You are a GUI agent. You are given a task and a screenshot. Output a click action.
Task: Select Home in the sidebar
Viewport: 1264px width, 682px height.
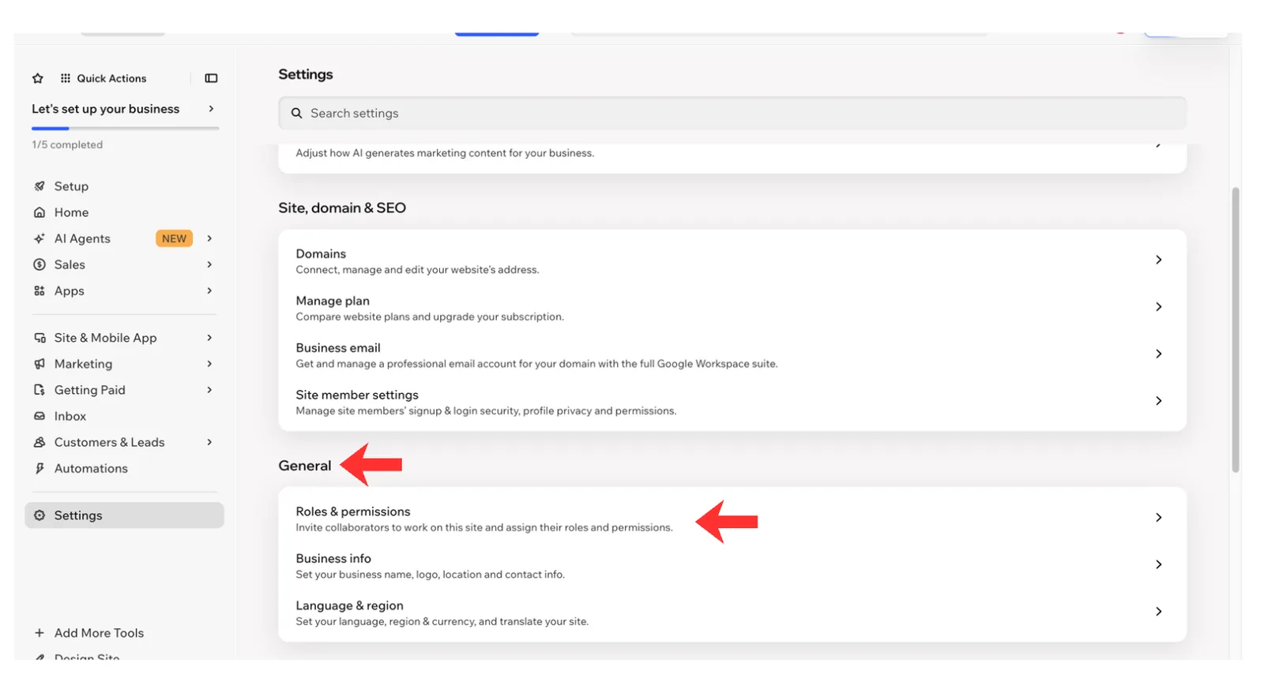coord(124,212)
